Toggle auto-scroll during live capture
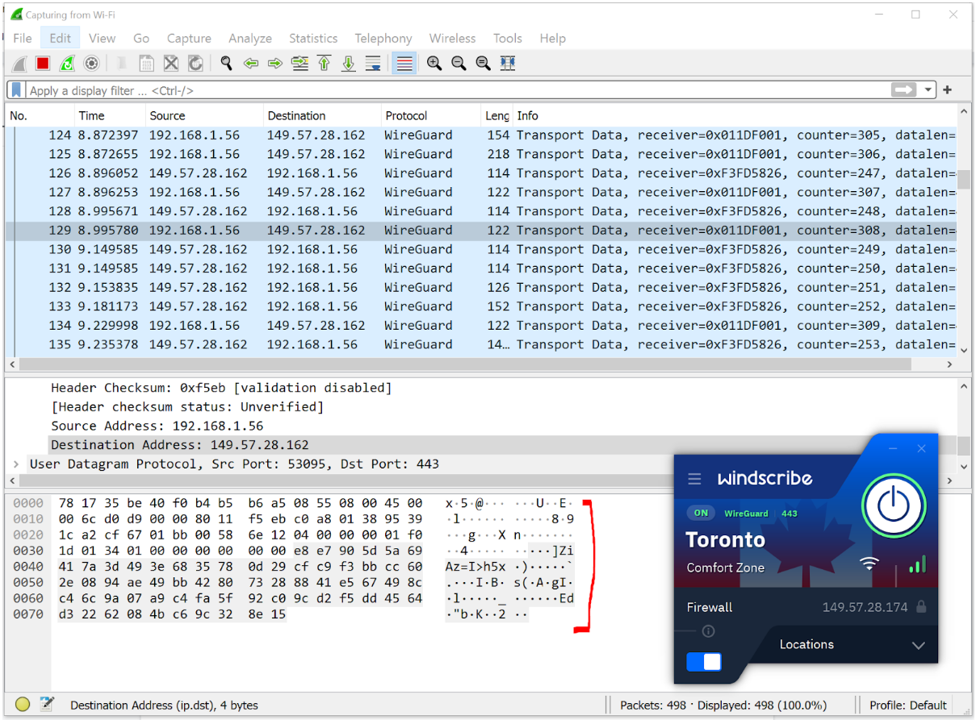 pos(373,63)
